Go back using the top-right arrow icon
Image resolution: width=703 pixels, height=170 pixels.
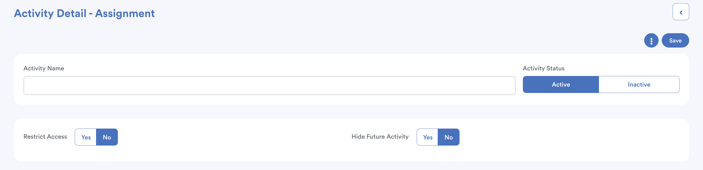[680, 12]
